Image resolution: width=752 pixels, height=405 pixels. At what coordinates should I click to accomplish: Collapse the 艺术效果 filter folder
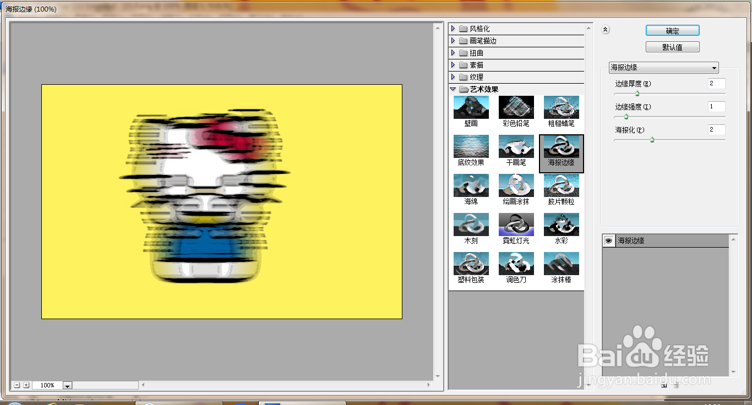tap(453, 89)
